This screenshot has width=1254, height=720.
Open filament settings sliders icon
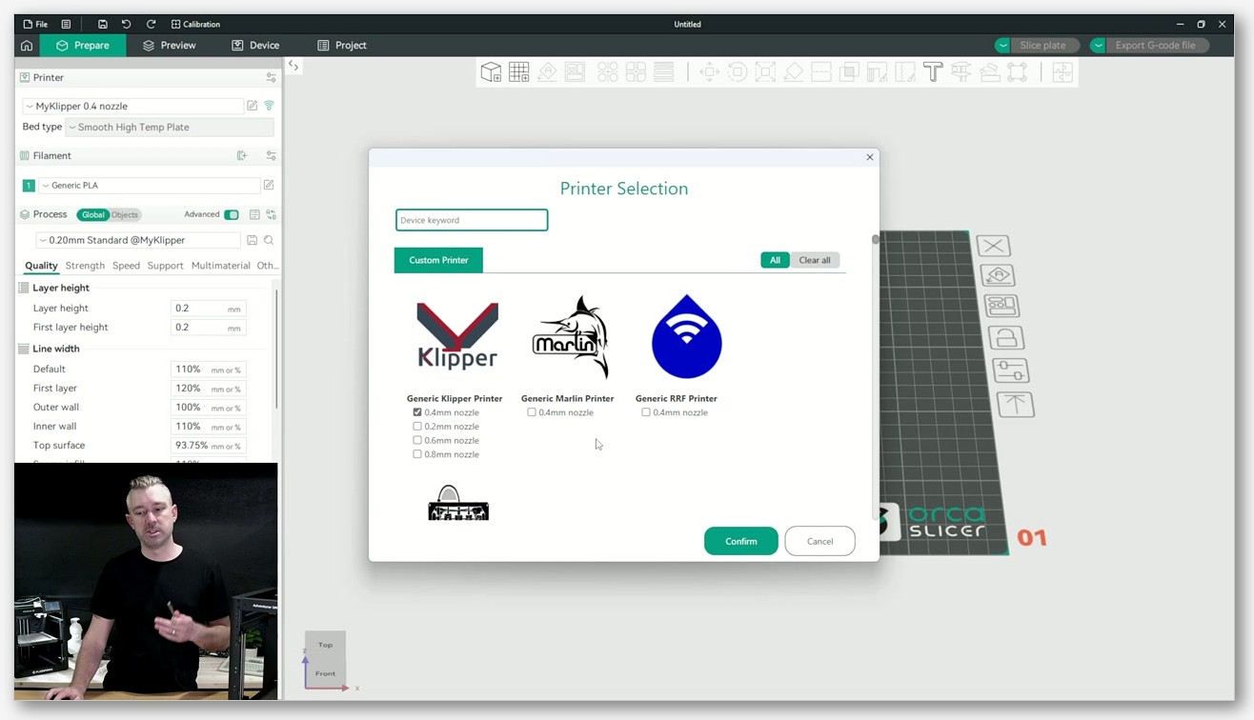271,155
